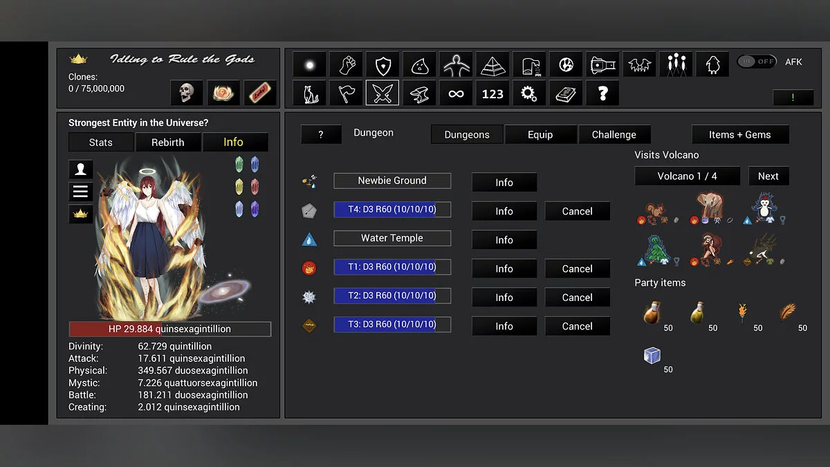Toggle the AFK switch on
The image size is (830, 467).
(757, 61)
